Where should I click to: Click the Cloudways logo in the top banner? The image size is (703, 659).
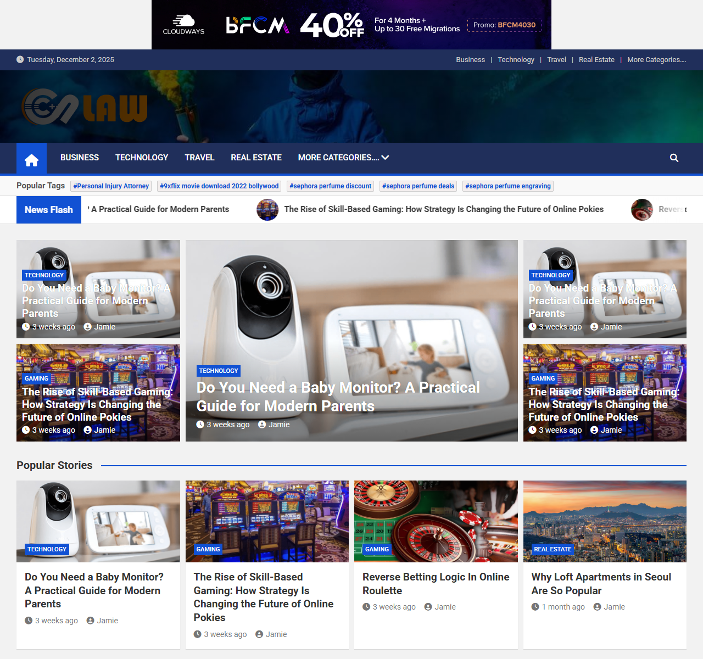point(183,25)
